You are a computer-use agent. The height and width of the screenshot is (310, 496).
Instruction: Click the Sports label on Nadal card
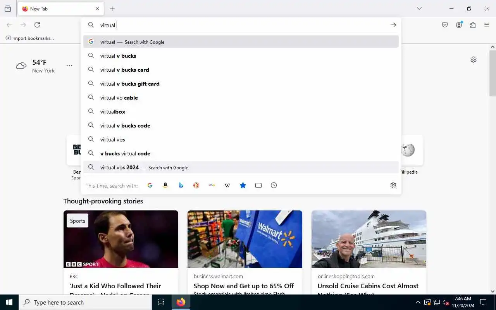pos(77,221)
